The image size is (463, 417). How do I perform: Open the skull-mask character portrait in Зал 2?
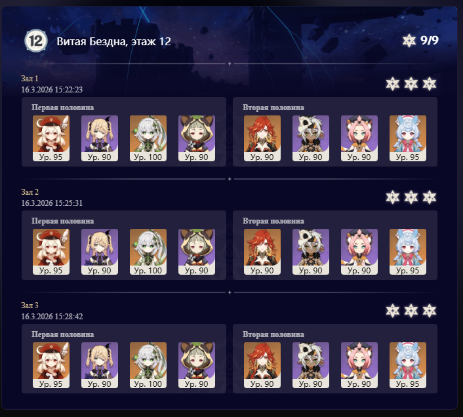pyautogui.click(x=311, y=252)
